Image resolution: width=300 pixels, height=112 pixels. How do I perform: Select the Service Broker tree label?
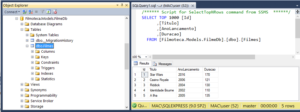coord(42,101)
